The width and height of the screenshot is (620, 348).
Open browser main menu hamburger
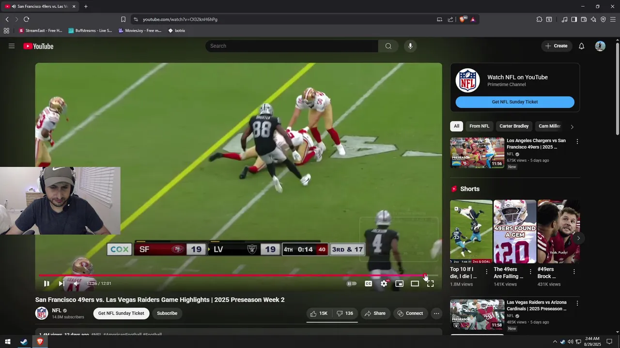pyautogui.click(x=613, y=19)
